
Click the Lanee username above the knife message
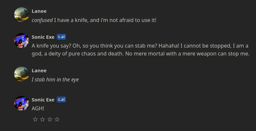pos(39,11)
